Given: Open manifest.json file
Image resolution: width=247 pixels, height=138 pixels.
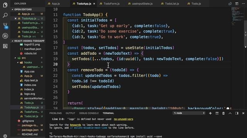Looking at the screenshot, I should [28, 49].
